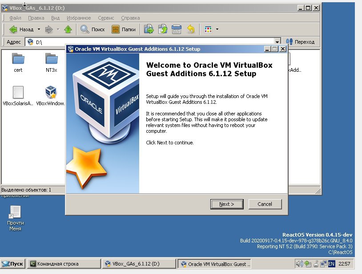The image size is (362, 274).
Task: Open the Файл menu
Action: [15, 18]
